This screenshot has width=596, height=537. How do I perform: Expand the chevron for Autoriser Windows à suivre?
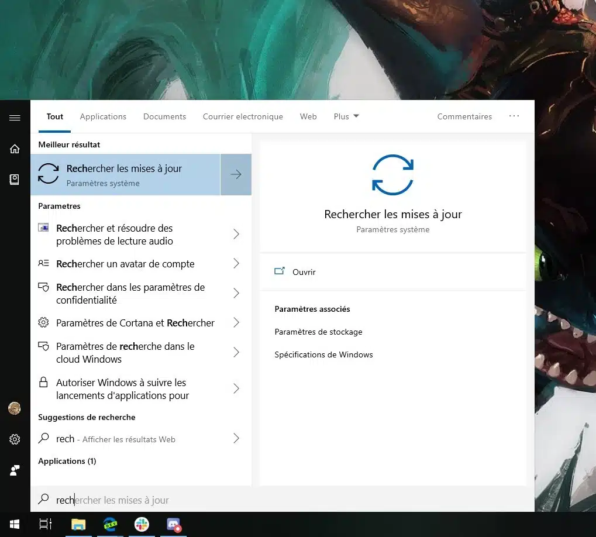(236, 388)
